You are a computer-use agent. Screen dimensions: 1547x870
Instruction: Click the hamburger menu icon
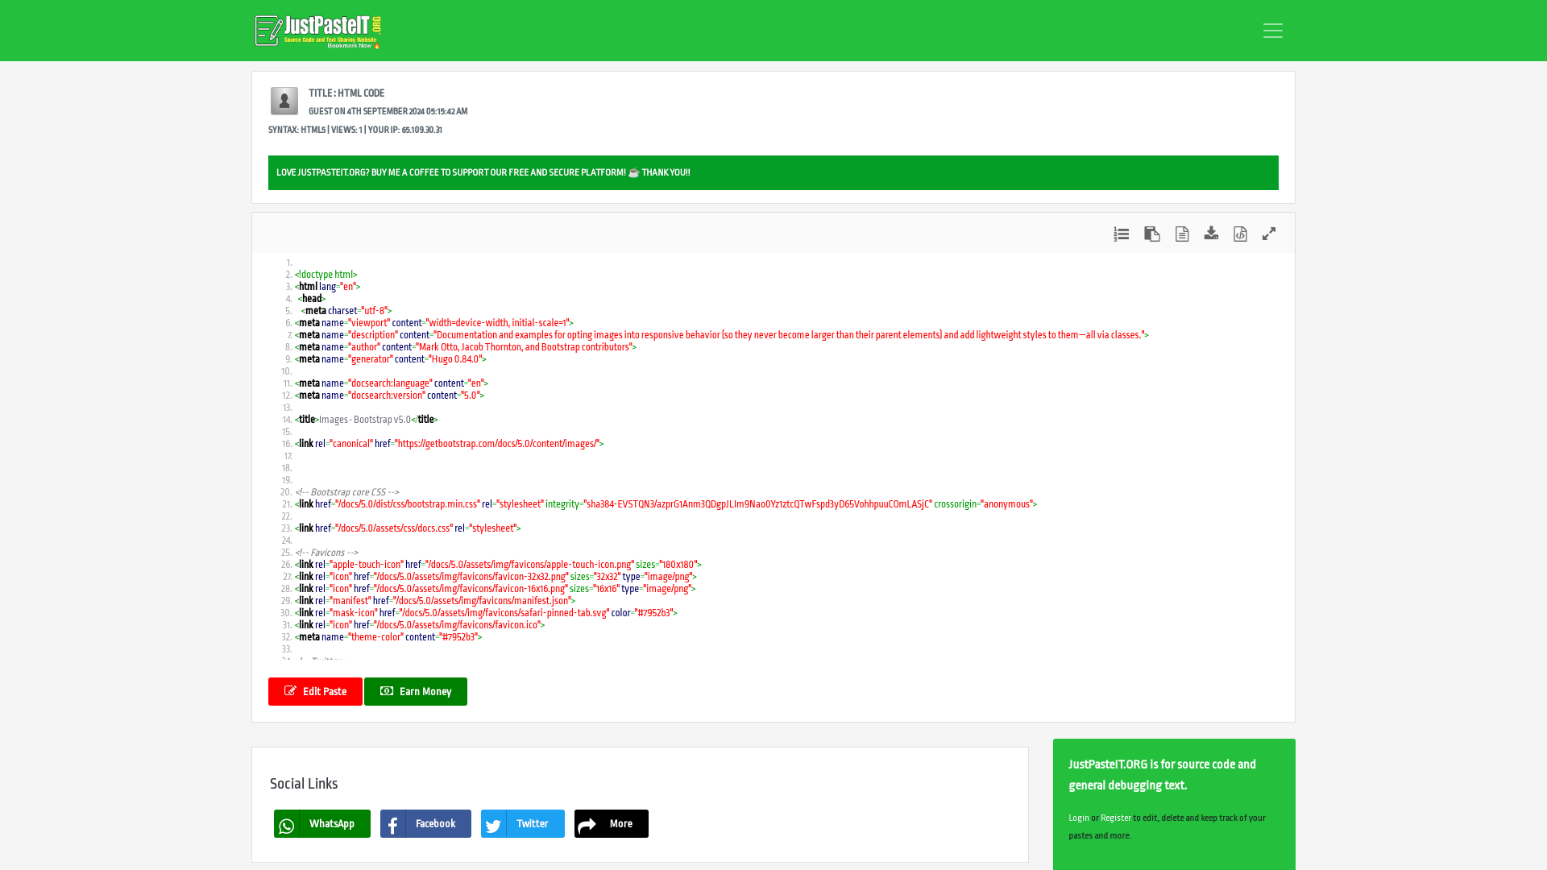[1273, 30]
